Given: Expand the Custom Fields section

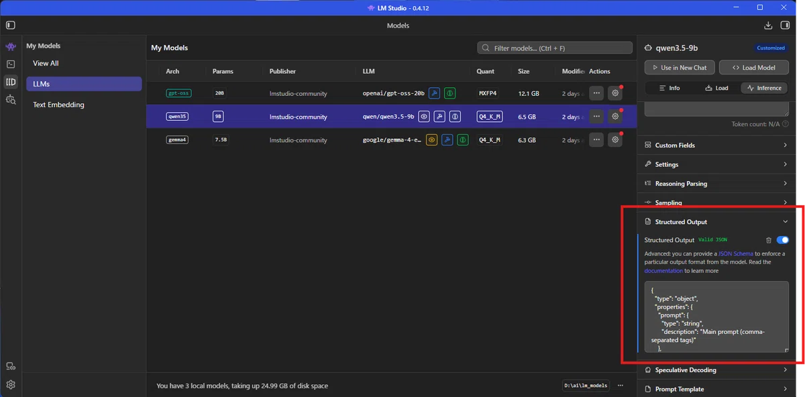Looking at the screenshot, I should 715,145.
